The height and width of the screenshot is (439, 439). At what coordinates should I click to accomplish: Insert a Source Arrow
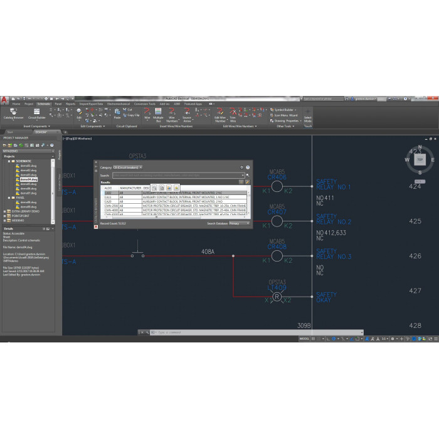click(187, 115)
